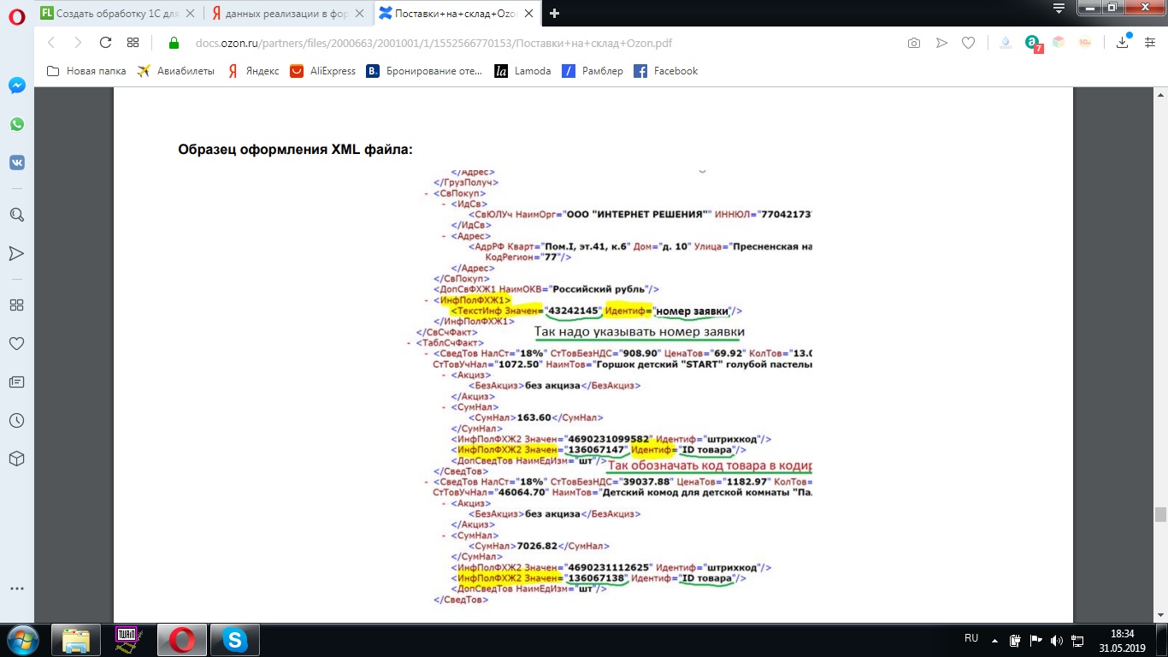Open downloads via the arrow icon with blue dot
Screen dimensions: 1168x657
point(1121,41)
